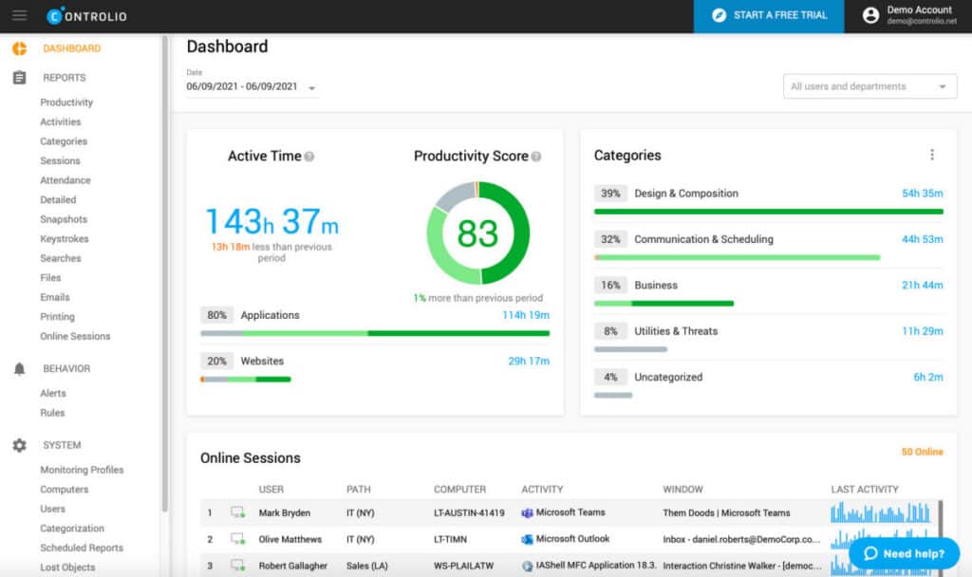Click the Reports clipboard icon
Viewport: 972px width, 577px height.
(19, 78)
